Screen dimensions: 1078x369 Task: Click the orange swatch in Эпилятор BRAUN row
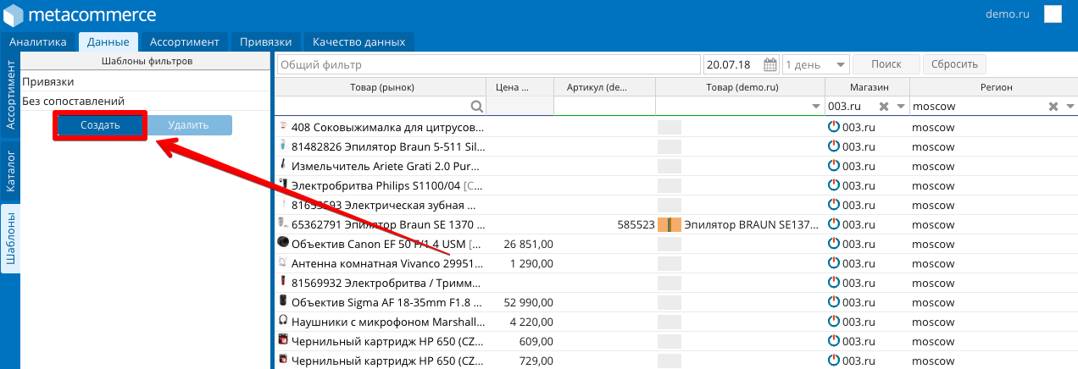[670, 224]
